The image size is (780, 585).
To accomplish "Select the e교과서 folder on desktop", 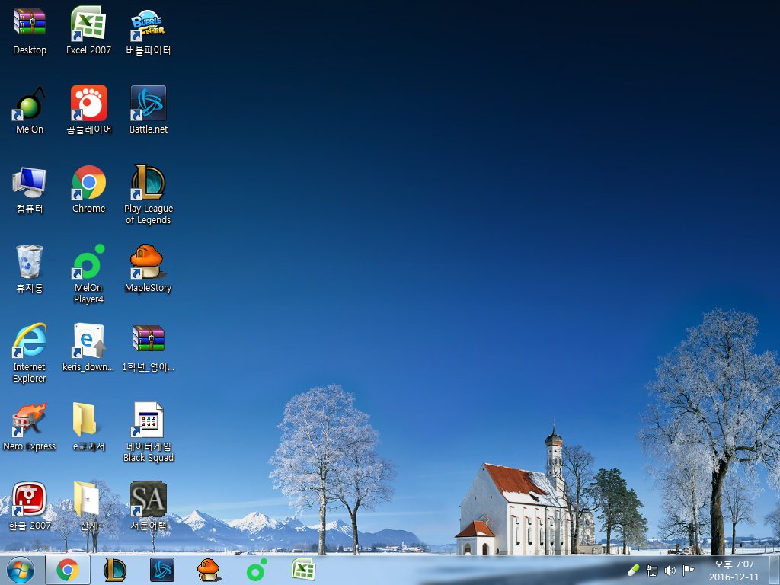I will click(x=88, y=420).
